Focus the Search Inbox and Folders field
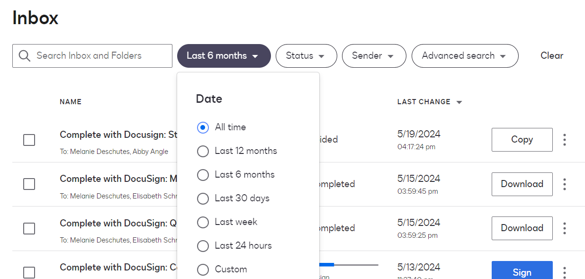The width and height of the screenshot is (585, 279). click(x=99, y=56)
